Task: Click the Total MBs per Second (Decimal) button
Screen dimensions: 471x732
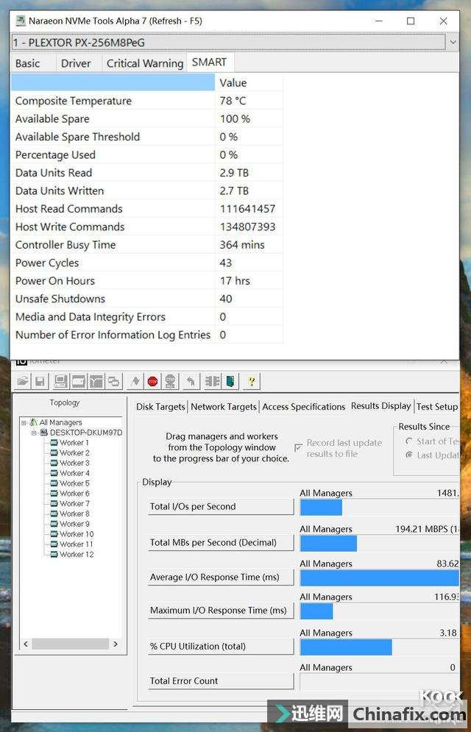Action: coord(221,542)
